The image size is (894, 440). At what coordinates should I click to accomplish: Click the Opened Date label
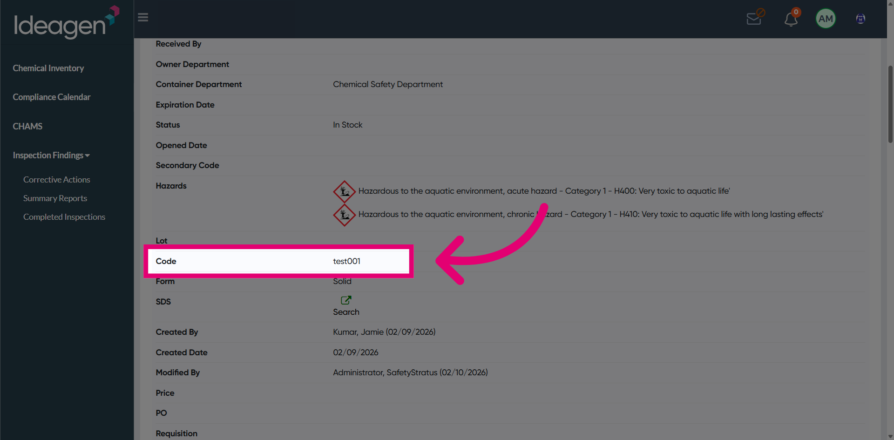point(181,145)
